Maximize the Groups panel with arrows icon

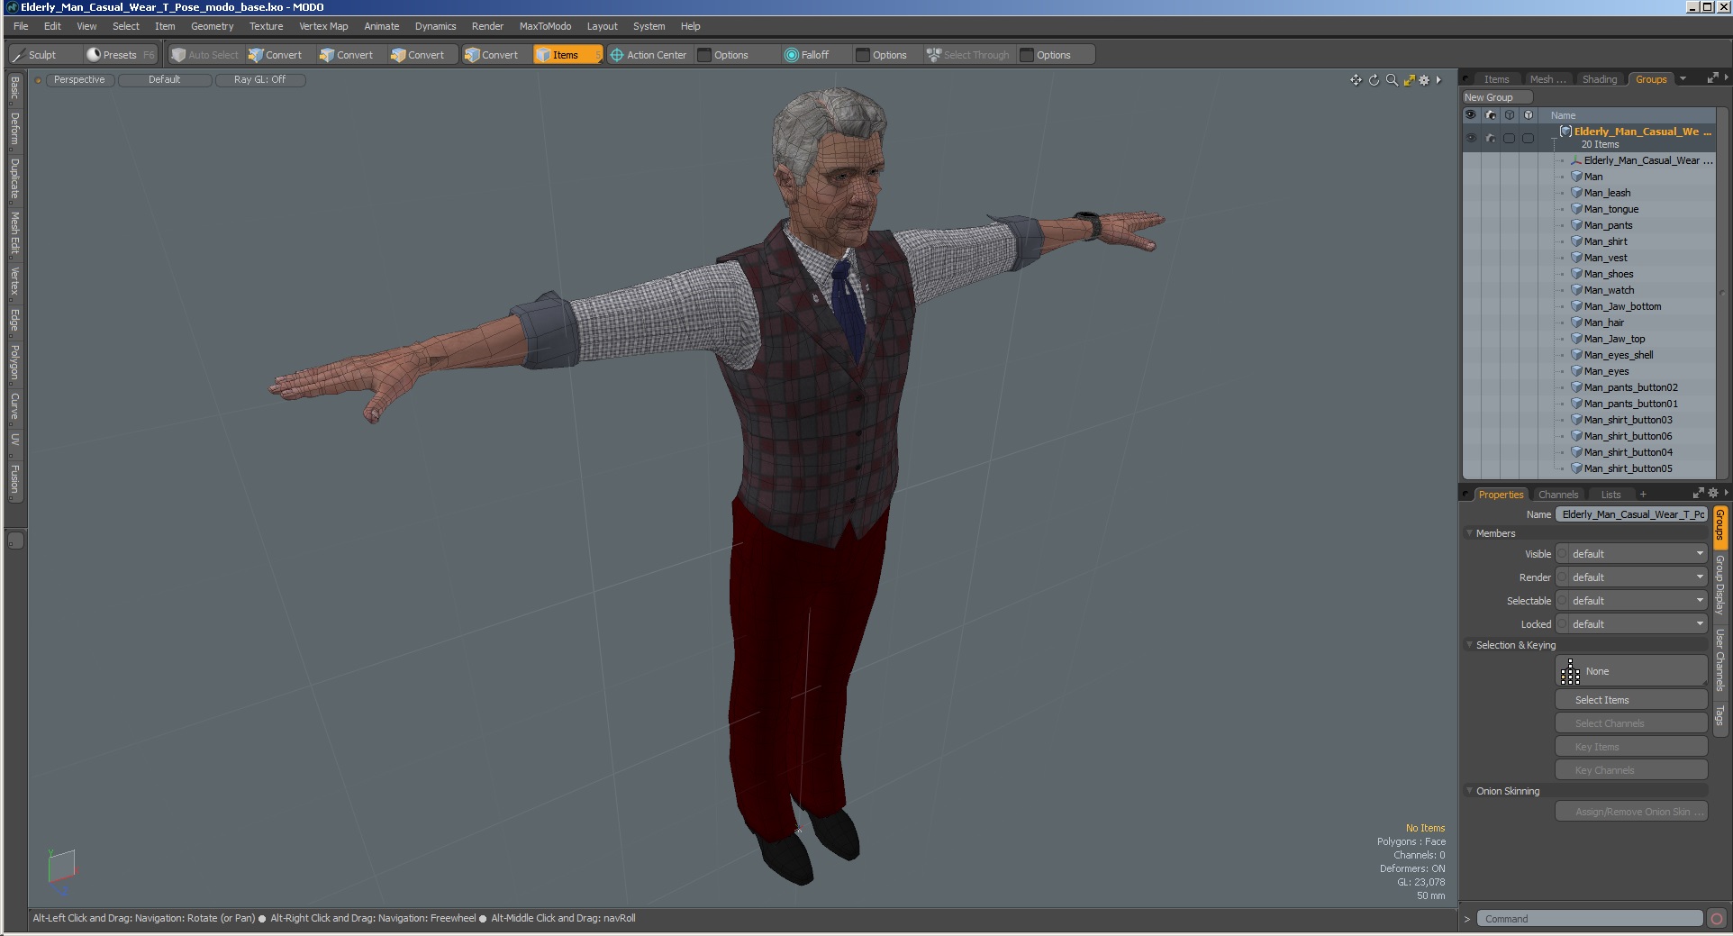(1712, 78)
